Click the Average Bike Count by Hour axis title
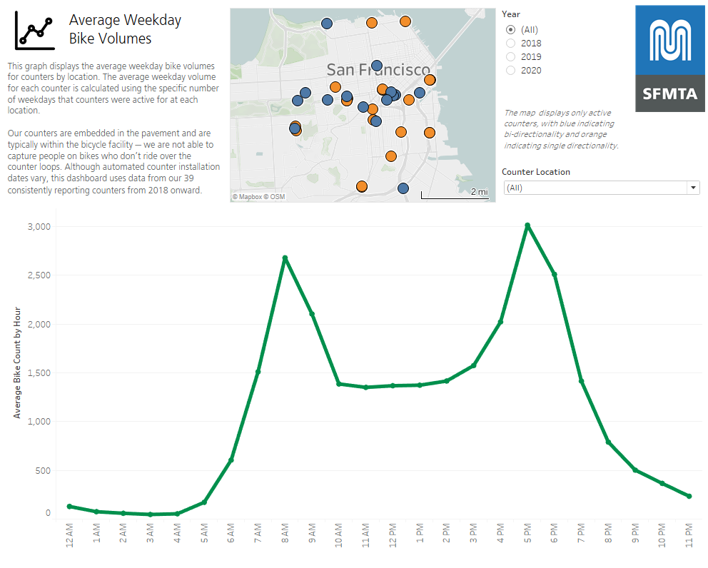This screenshot has height=568, width=708. [x=17, y=362]
